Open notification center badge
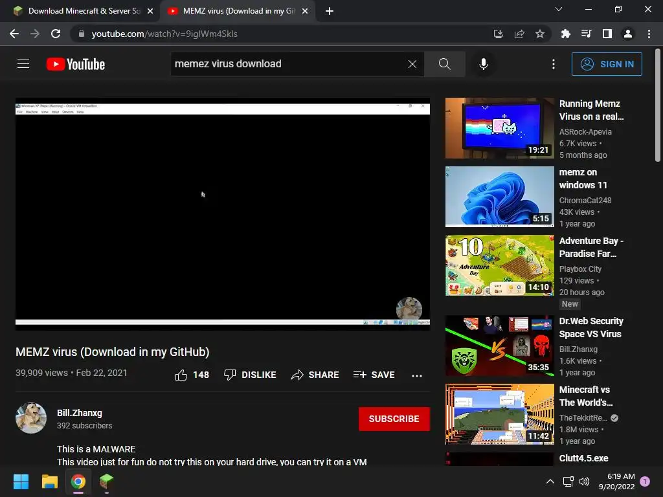This screenshot has width=663, height=497. tap(645, 481)
